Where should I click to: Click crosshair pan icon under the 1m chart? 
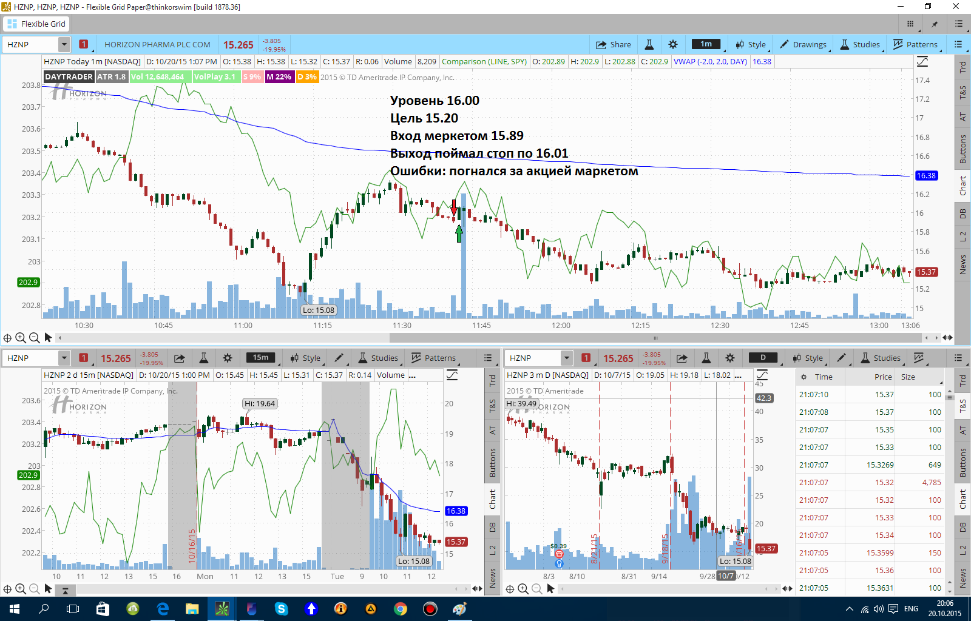coord(7,338)
